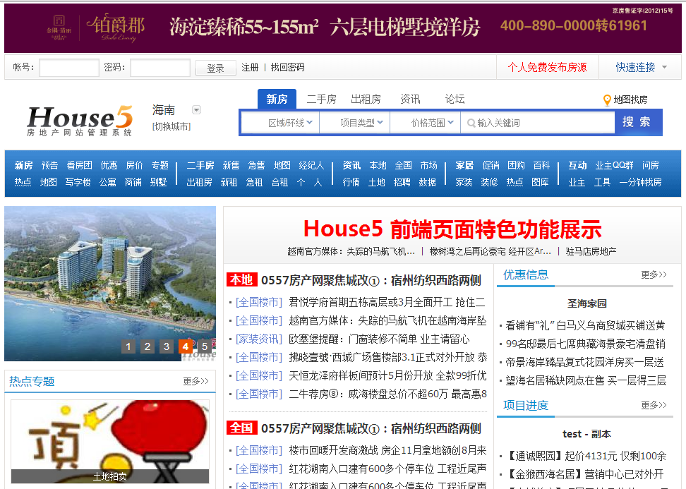Open the 注册 link
The image size is (686, 489).
251,67
